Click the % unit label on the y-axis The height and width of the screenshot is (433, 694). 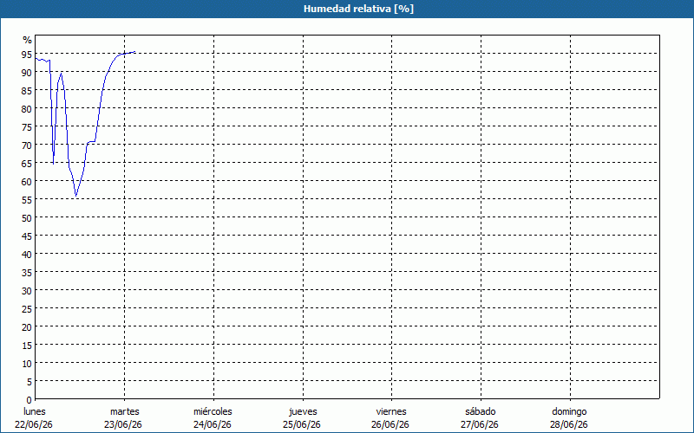pyautogui.click(x=28, y=40)
